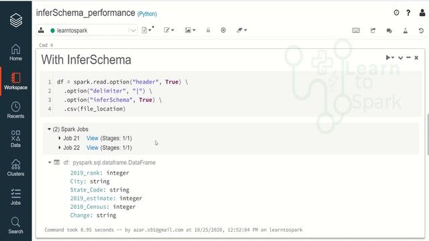Click the inferSchema_performance notebook title
Viewport: 429px width, 241px height.
(86, 13)
